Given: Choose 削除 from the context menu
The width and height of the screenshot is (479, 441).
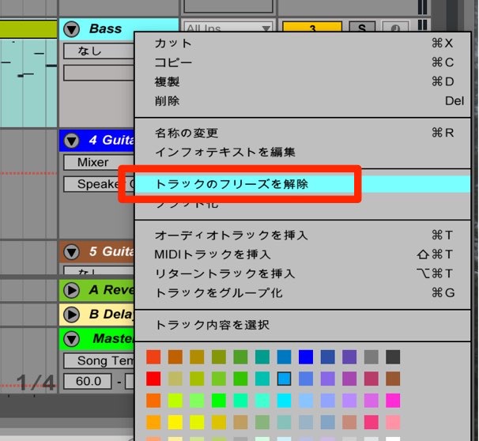Looking at the screenshot, I should [x=303, y=101].
